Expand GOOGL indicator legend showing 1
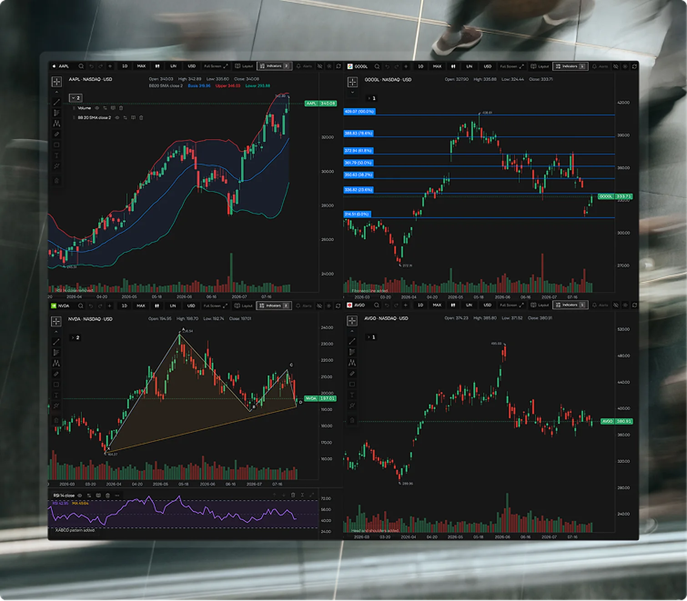This screenshot has height=601, width=687. [x=372, y=98]
